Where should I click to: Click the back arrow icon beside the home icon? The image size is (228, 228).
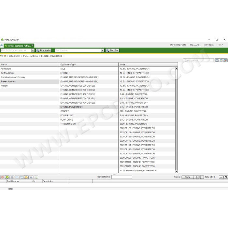pos(1,56)
